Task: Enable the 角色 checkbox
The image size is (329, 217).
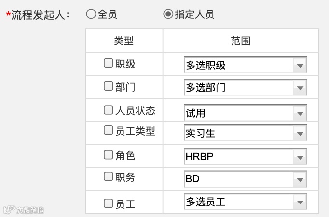Action: (x=109, y=155)
